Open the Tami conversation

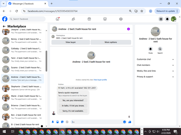click(x=22, y=59)
